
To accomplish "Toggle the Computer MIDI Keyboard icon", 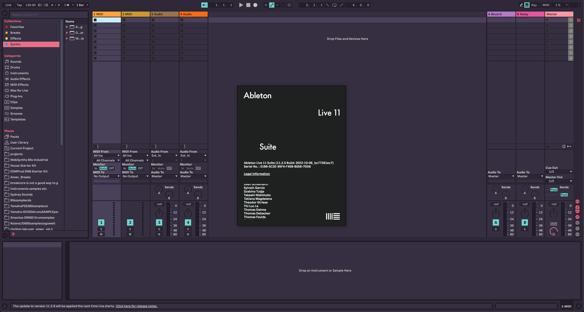I will (x=527, y=5).
